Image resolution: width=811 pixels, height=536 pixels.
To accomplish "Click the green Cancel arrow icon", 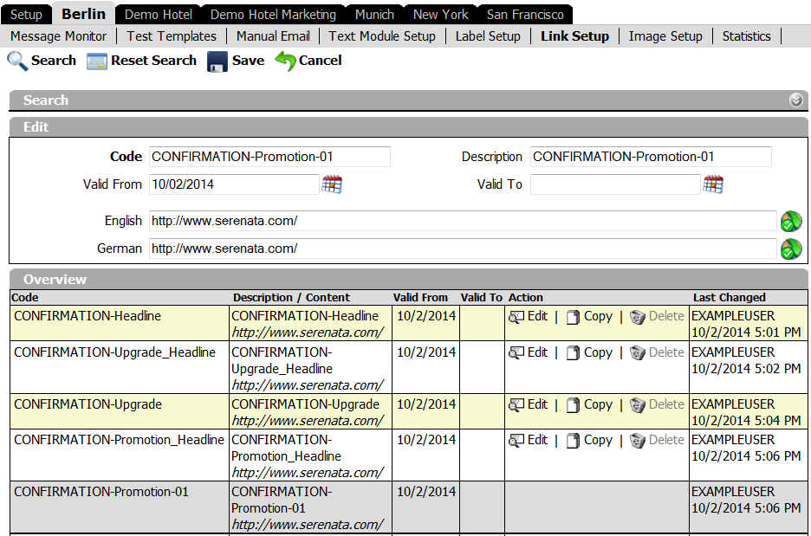I will click(x=285, y=61).
